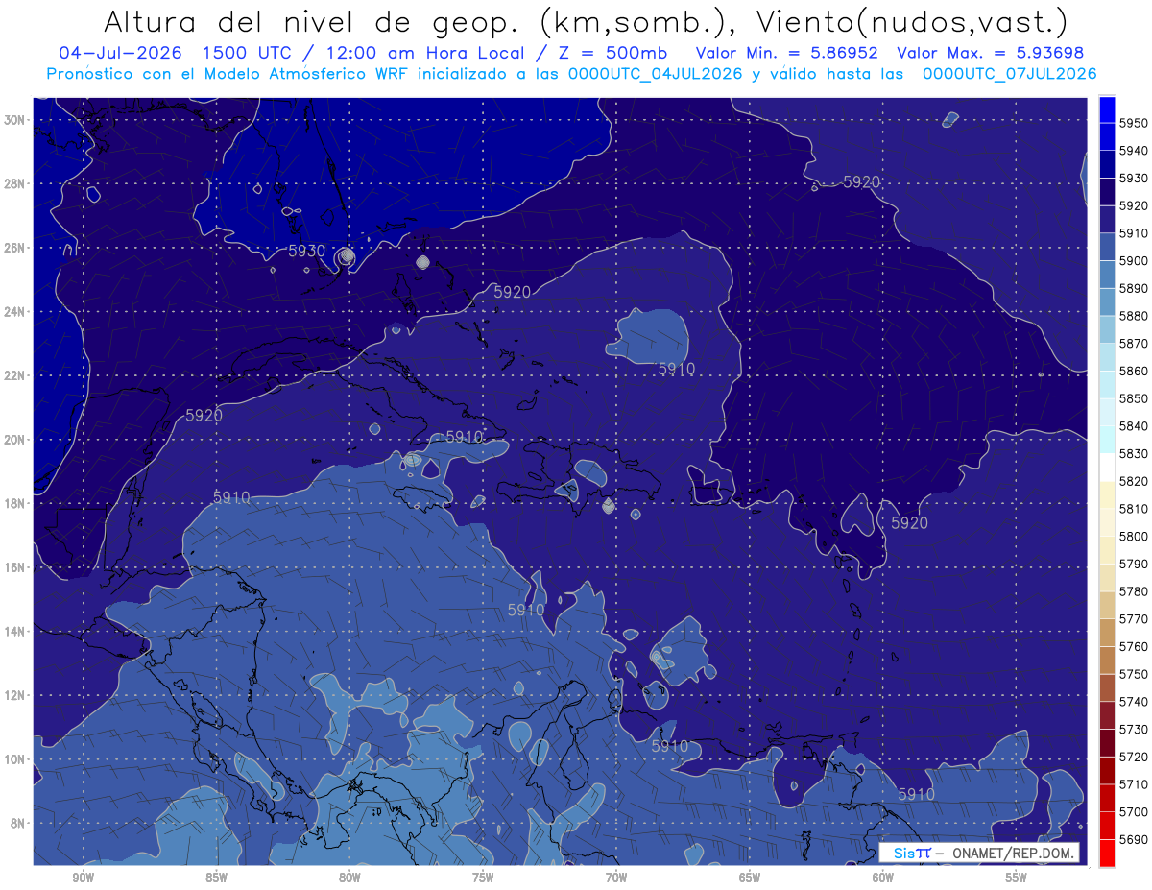This screenshot has width=1152, height=890.
Task: Click the map title 'Altura del nivel de geop.'
Action: [313, 20]
